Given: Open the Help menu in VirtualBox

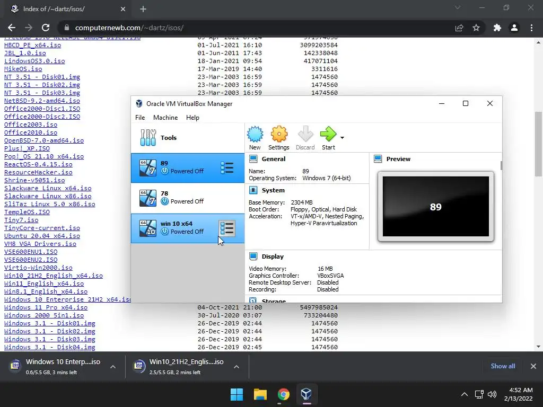Looking at the screenshot, I should pyautogui.click(x=192, y=118).
